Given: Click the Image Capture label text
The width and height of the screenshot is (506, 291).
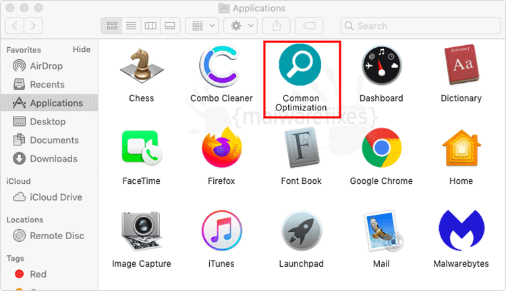Looking at the screenshot, I should [142, 263].
